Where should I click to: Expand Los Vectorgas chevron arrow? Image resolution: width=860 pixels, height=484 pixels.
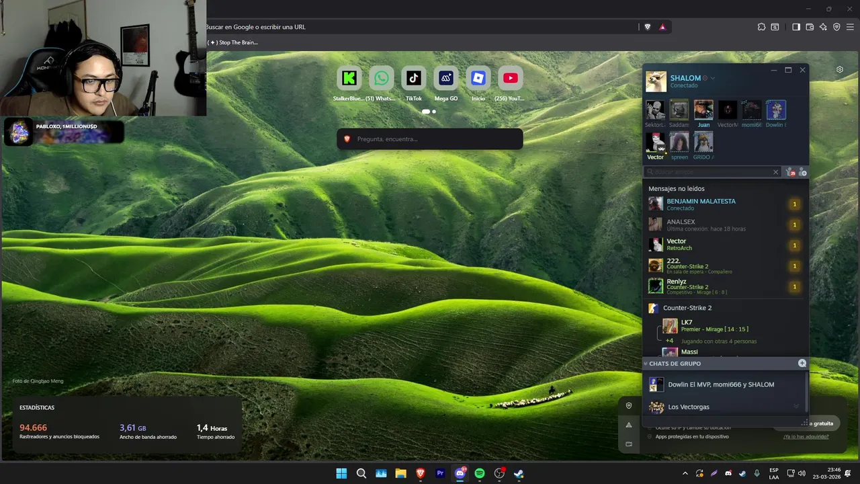796,407
